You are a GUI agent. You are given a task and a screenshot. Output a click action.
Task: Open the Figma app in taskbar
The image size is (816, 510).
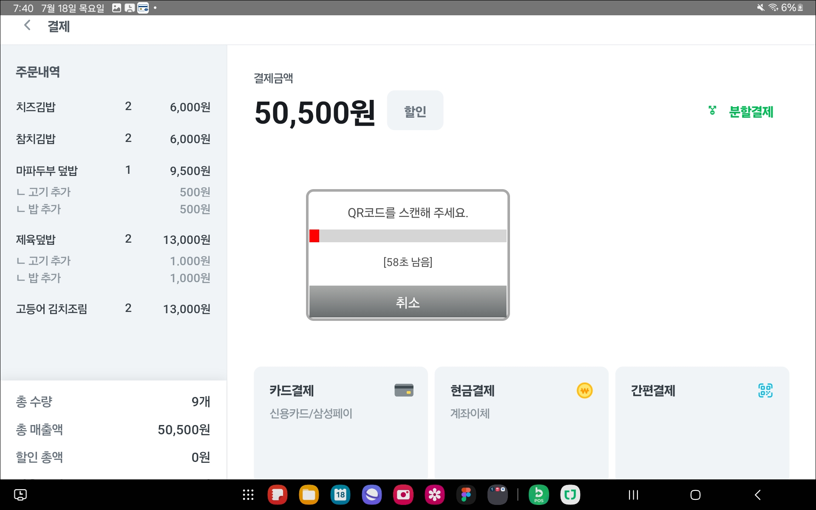tap(466, 495)
